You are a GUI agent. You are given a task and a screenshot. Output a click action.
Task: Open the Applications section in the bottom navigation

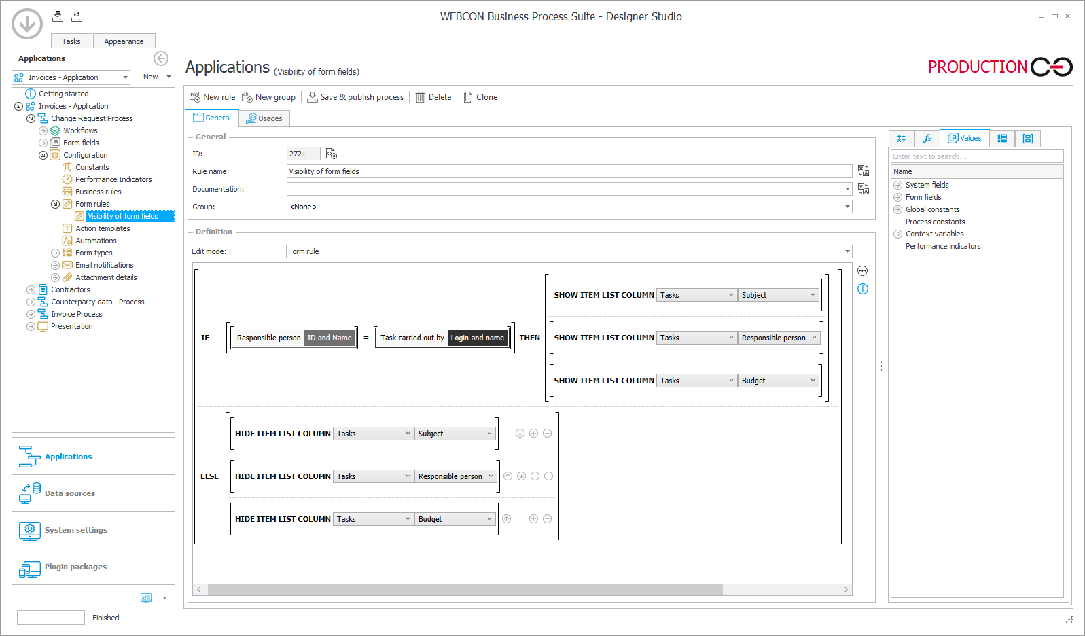[93, 457]
